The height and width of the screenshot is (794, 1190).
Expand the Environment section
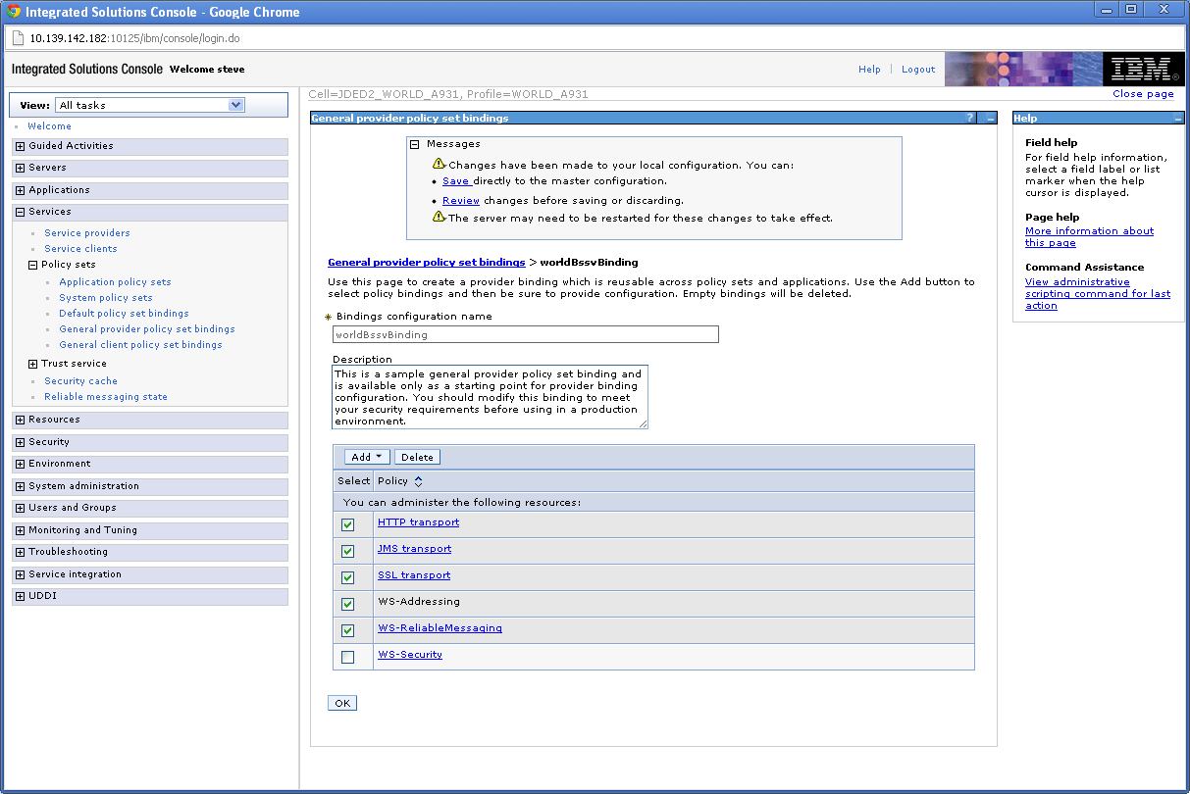coord(20,464)
